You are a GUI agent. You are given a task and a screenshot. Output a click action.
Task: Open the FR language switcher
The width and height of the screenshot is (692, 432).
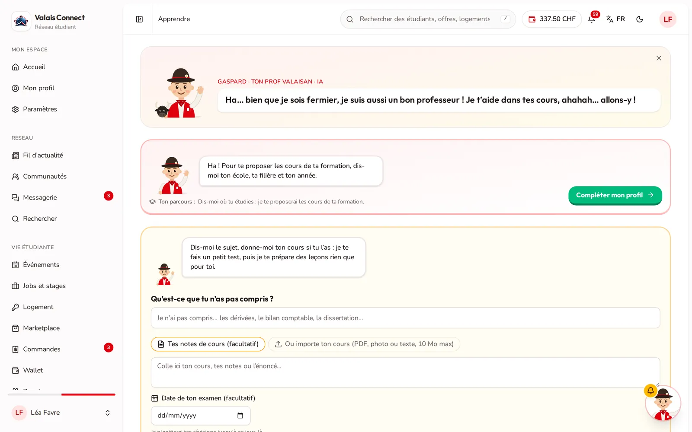pos(615,19)
